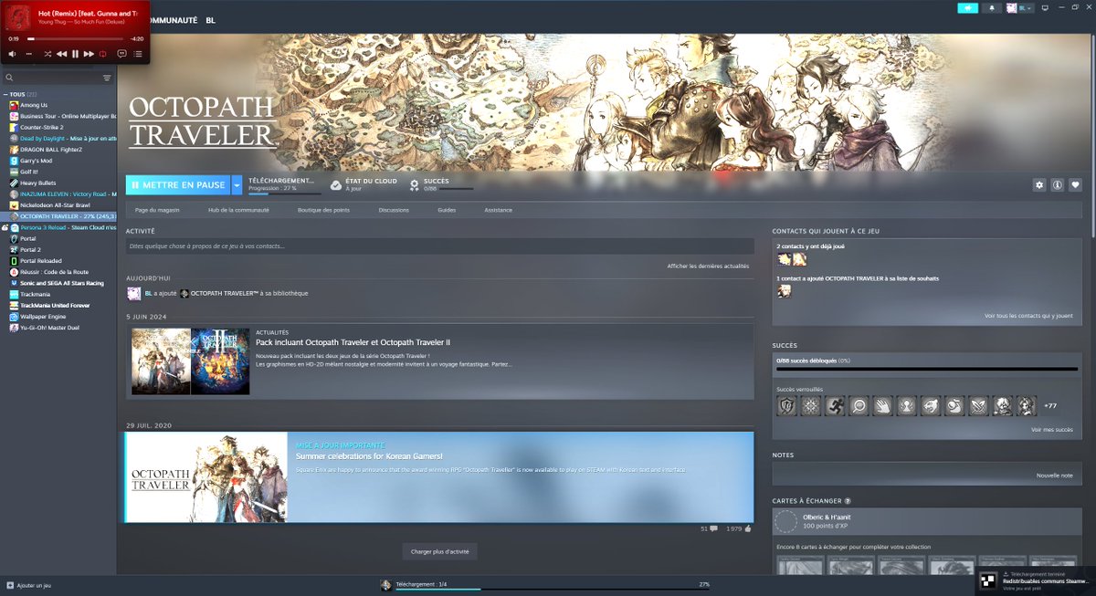1096x596 pixels.
Task: Open the Guides tab
Action: click(447, 210)
